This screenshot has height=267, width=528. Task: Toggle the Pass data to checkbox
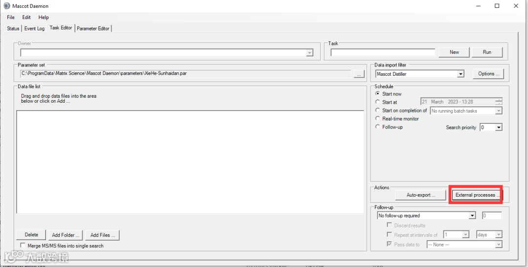pyautogui.click(x=389, y=244)
